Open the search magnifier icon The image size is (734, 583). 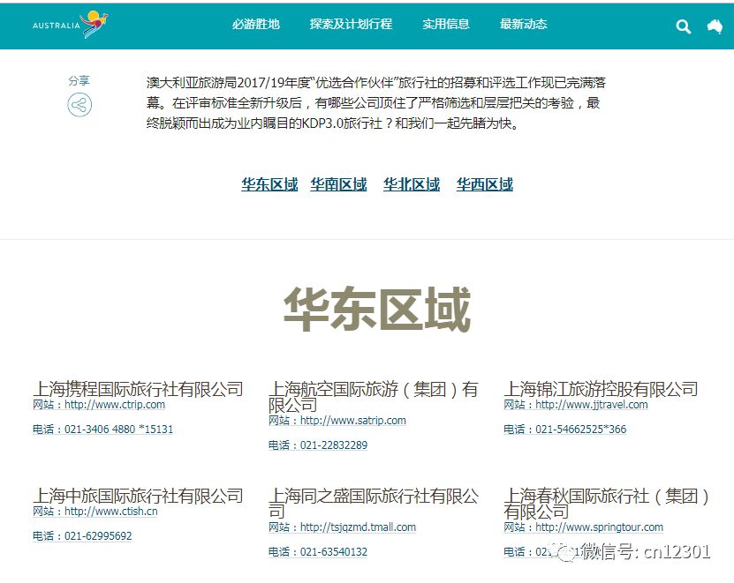click(683, 26)
